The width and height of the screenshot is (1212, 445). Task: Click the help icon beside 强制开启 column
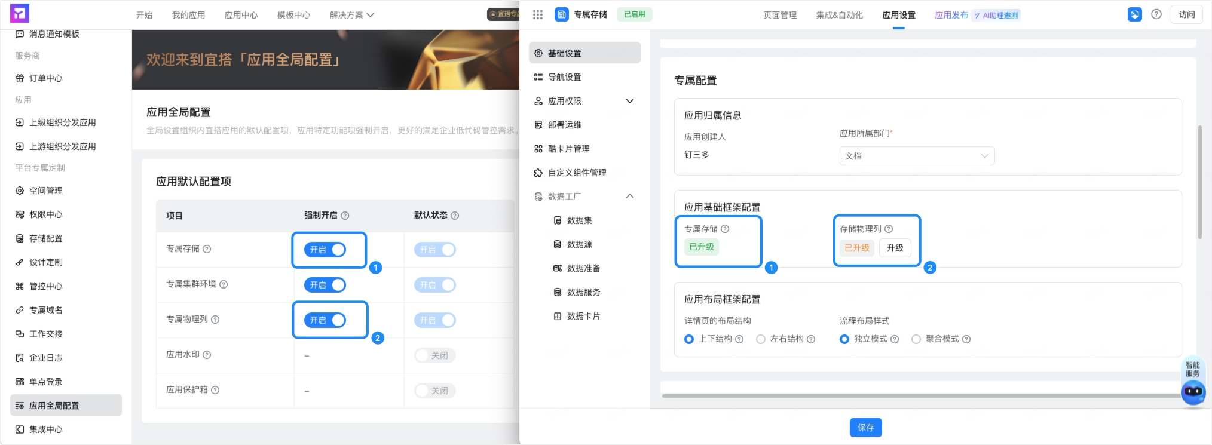pos(345,216)
